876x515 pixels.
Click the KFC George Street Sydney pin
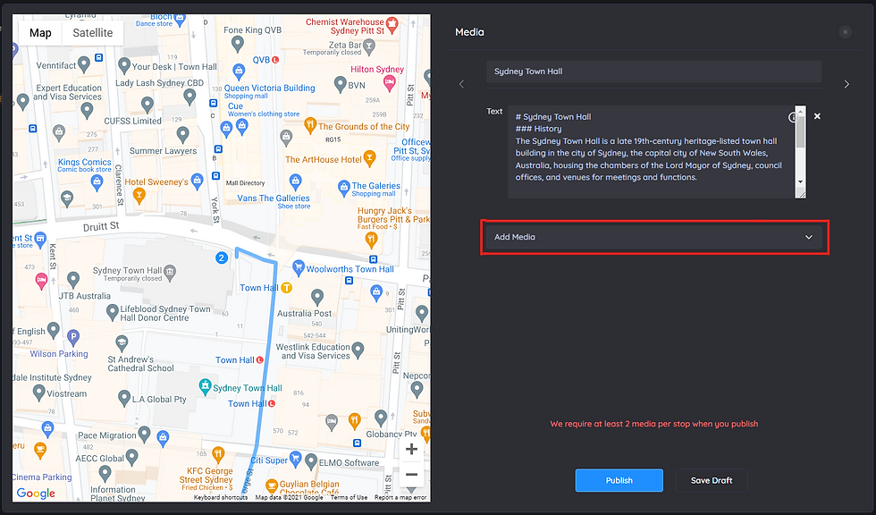[218, 453]
